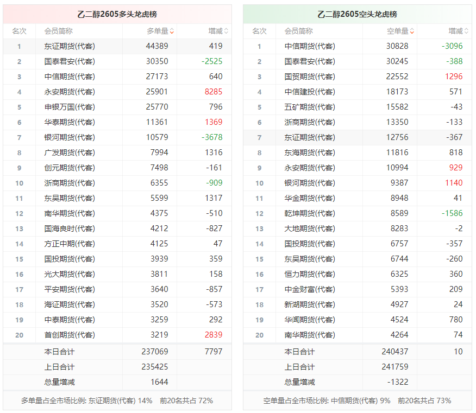Click 华泰期货(代客) member name
The image size is (476, 413).
[70, 122]
